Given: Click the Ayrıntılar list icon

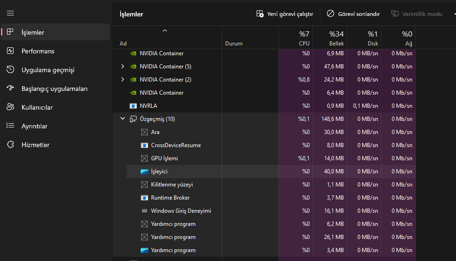Looking at the screenshot, I should pyautogui.click(x=10, y=126).
